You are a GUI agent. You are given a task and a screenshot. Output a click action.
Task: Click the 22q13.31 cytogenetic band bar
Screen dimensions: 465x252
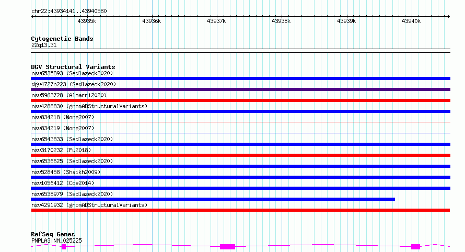[240, 51]
